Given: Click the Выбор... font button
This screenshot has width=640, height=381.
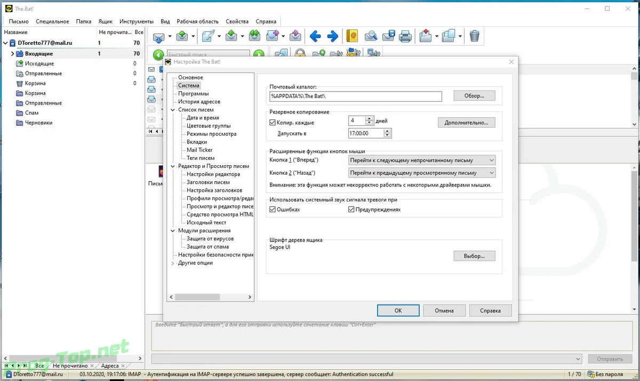Looking at the screenshot, I should point(474,256).
